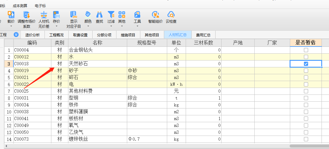The image size is (329, 149).
Task: Click the horizontal scrollbar thumb
Action: [309, 146]
